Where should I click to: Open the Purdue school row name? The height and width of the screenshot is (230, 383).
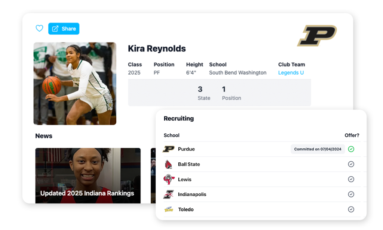click(186, 149)
